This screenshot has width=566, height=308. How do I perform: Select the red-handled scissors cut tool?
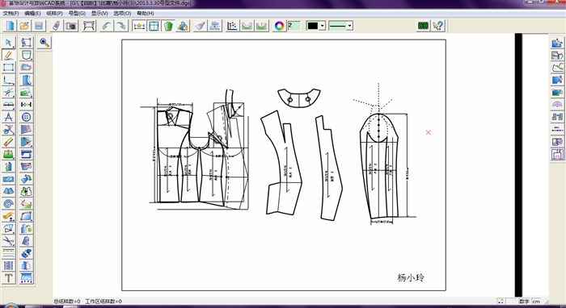click(9, 129)
